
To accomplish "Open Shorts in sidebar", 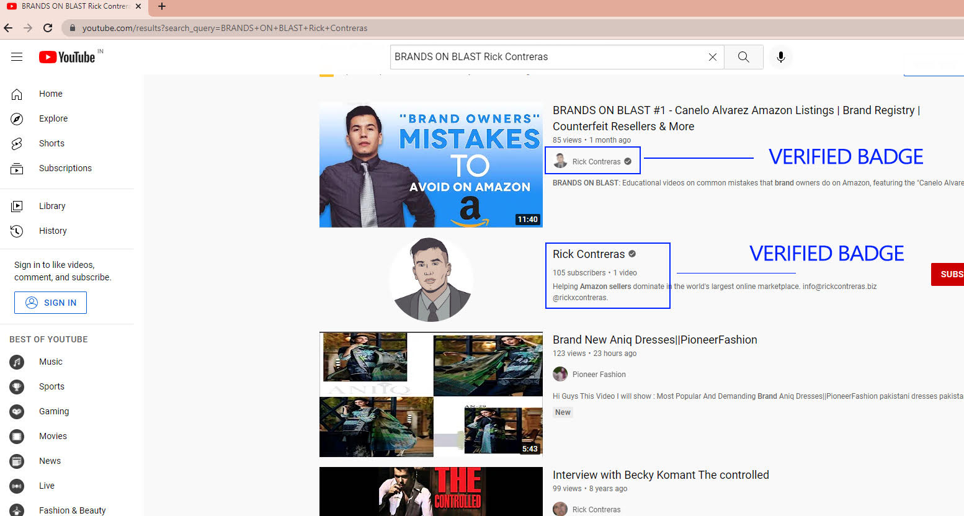I will point(67,143).
